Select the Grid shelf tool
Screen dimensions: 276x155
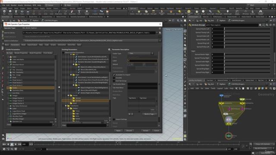click(28, 12)
